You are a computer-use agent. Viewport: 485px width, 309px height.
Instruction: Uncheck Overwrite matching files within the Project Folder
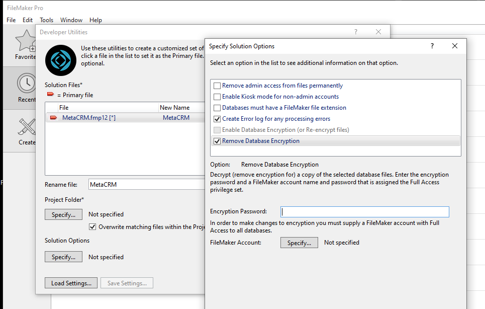click(x=92, y=227)
